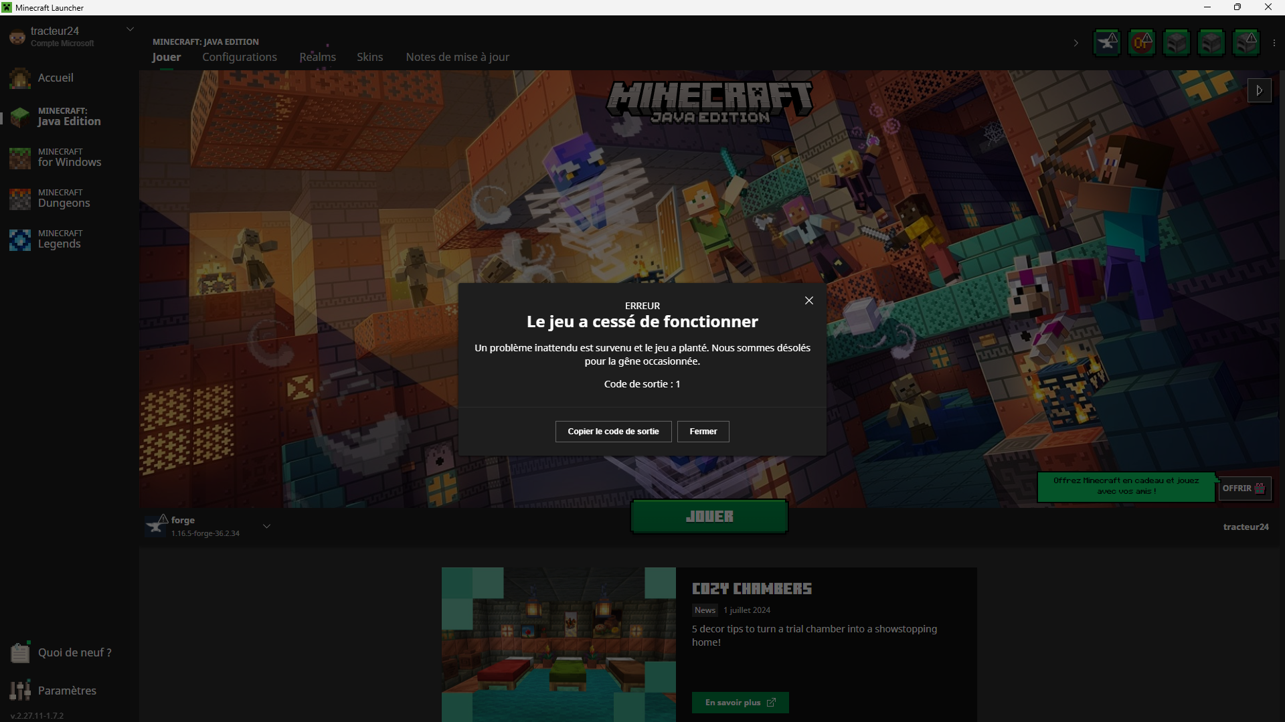Open the Notes de mise à jour tab
Image resolution: width=1285 pixels, height=722 pixels.
tap(458, 57)
